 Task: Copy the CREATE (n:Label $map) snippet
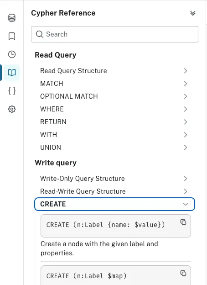(183, 273)
